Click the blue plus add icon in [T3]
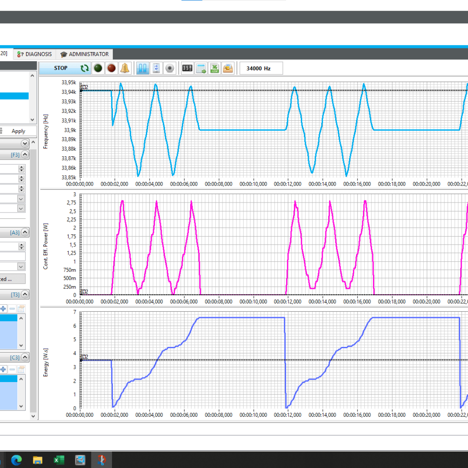 point(3,308)
